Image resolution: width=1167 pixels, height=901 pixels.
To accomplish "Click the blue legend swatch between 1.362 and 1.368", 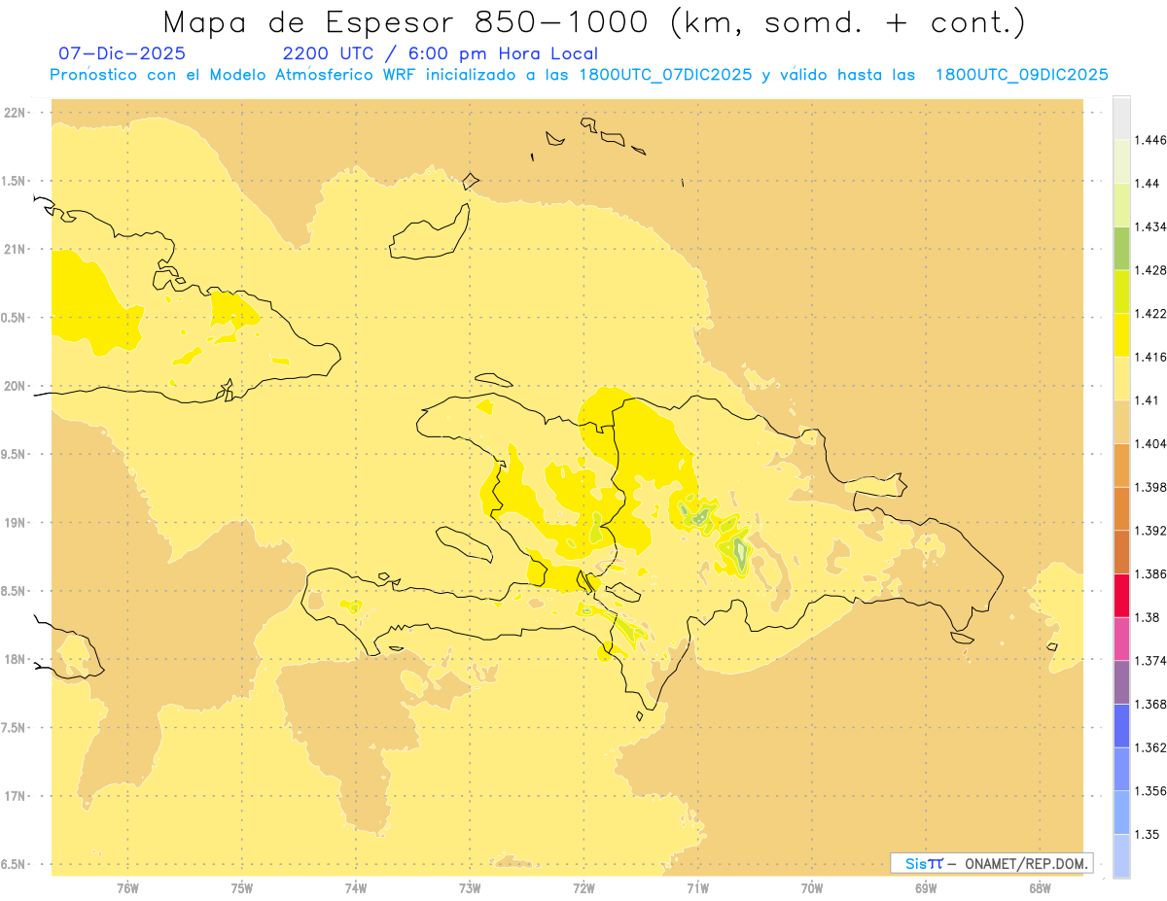I will point(1121,726).
